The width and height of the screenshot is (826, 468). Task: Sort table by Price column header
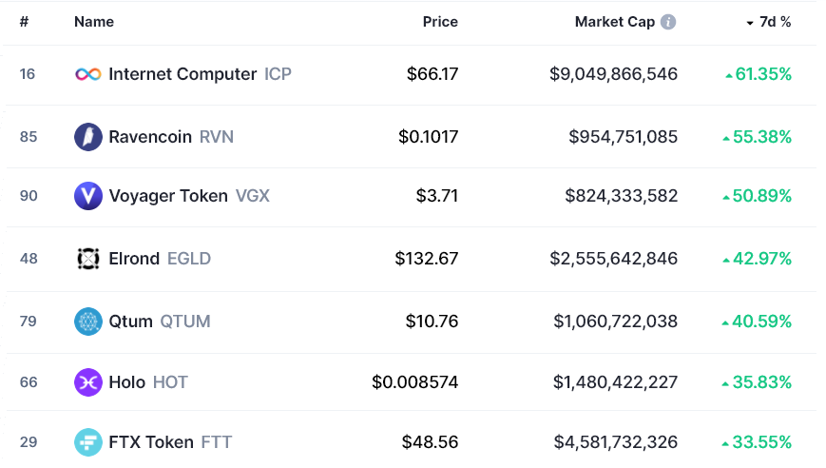(440, 22)
